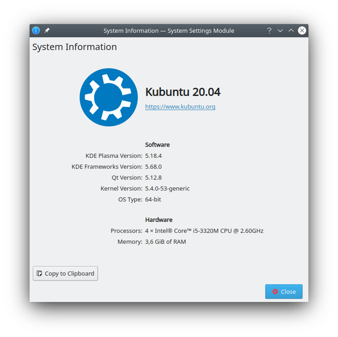Open the context help question mark
338x337 pixels.
tap(269, 30)
